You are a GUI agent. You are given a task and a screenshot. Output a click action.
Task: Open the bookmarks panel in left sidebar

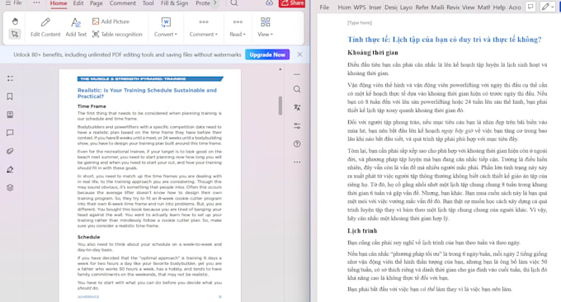coord(10,97)
